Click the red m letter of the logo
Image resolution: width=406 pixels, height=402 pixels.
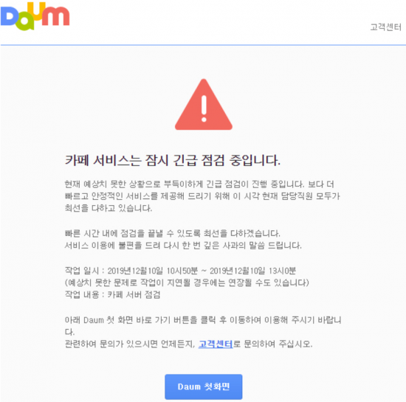tap(55, 16)
